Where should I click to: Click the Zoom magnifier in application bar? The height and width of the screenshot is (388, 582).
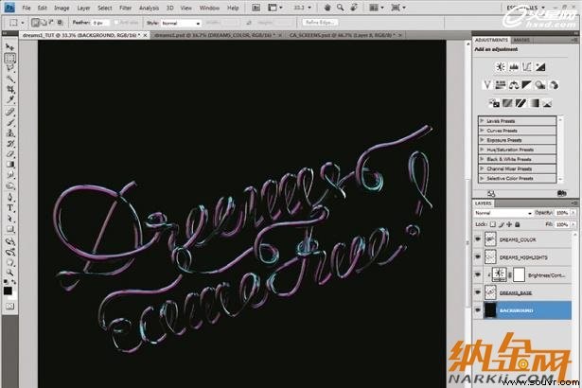(341, 8)
